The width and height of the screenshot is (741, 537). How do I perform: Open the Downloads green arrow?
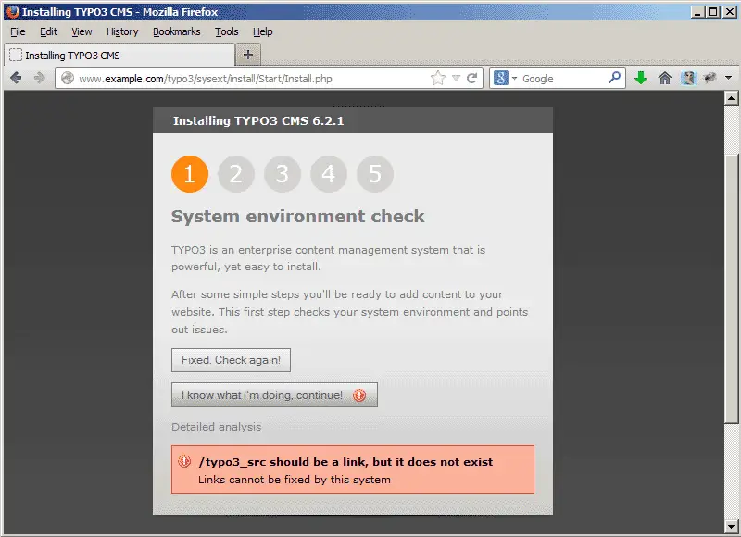point(641,78)
